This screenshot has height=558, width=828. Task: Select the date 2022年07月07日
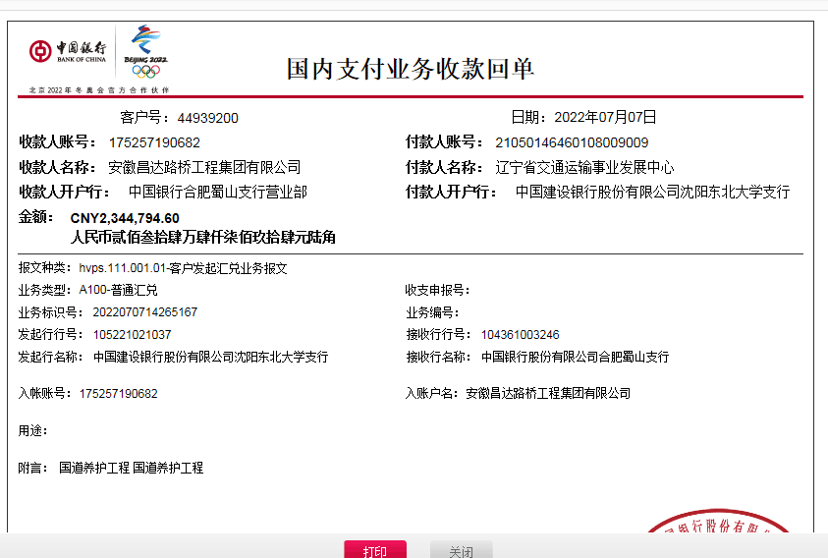point(605,118)
